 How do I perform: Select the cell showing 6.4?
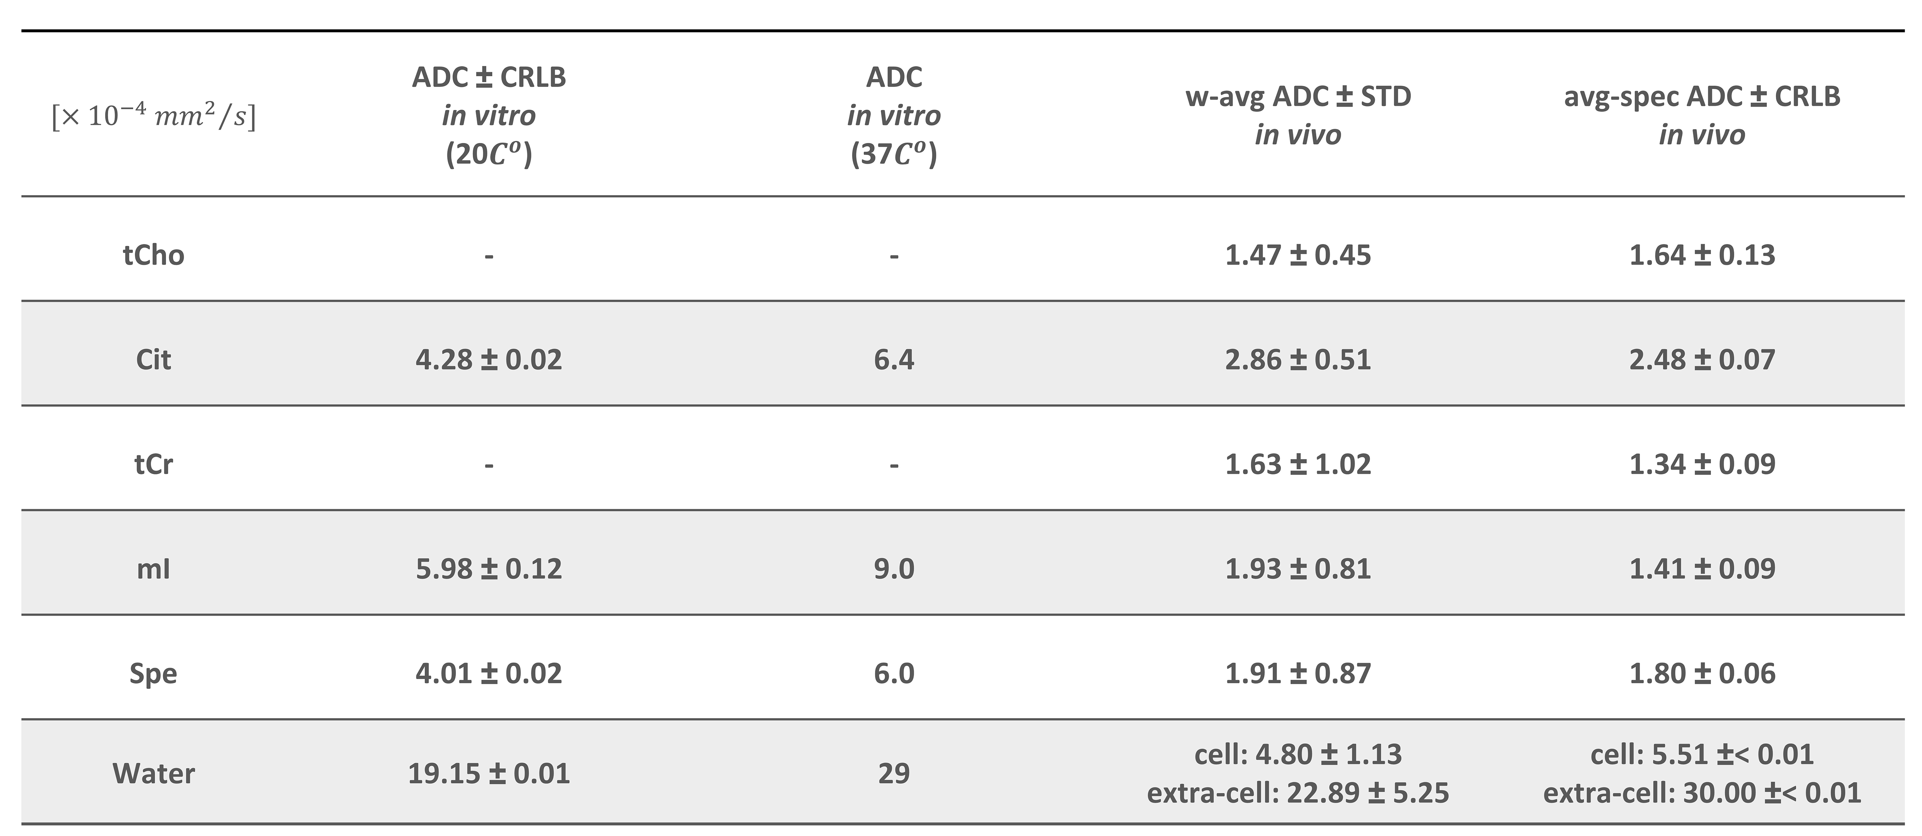pyautogui.click(x=894, y=360)
